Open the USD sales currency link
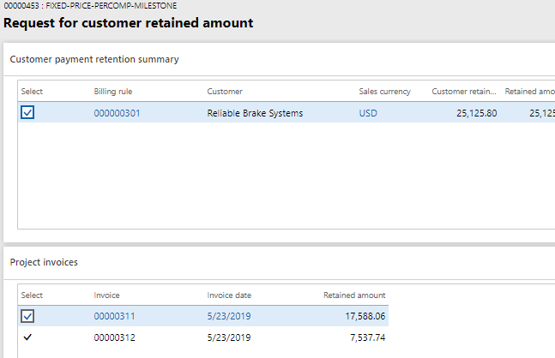555x358 pixels. click(x=368, y=113)
